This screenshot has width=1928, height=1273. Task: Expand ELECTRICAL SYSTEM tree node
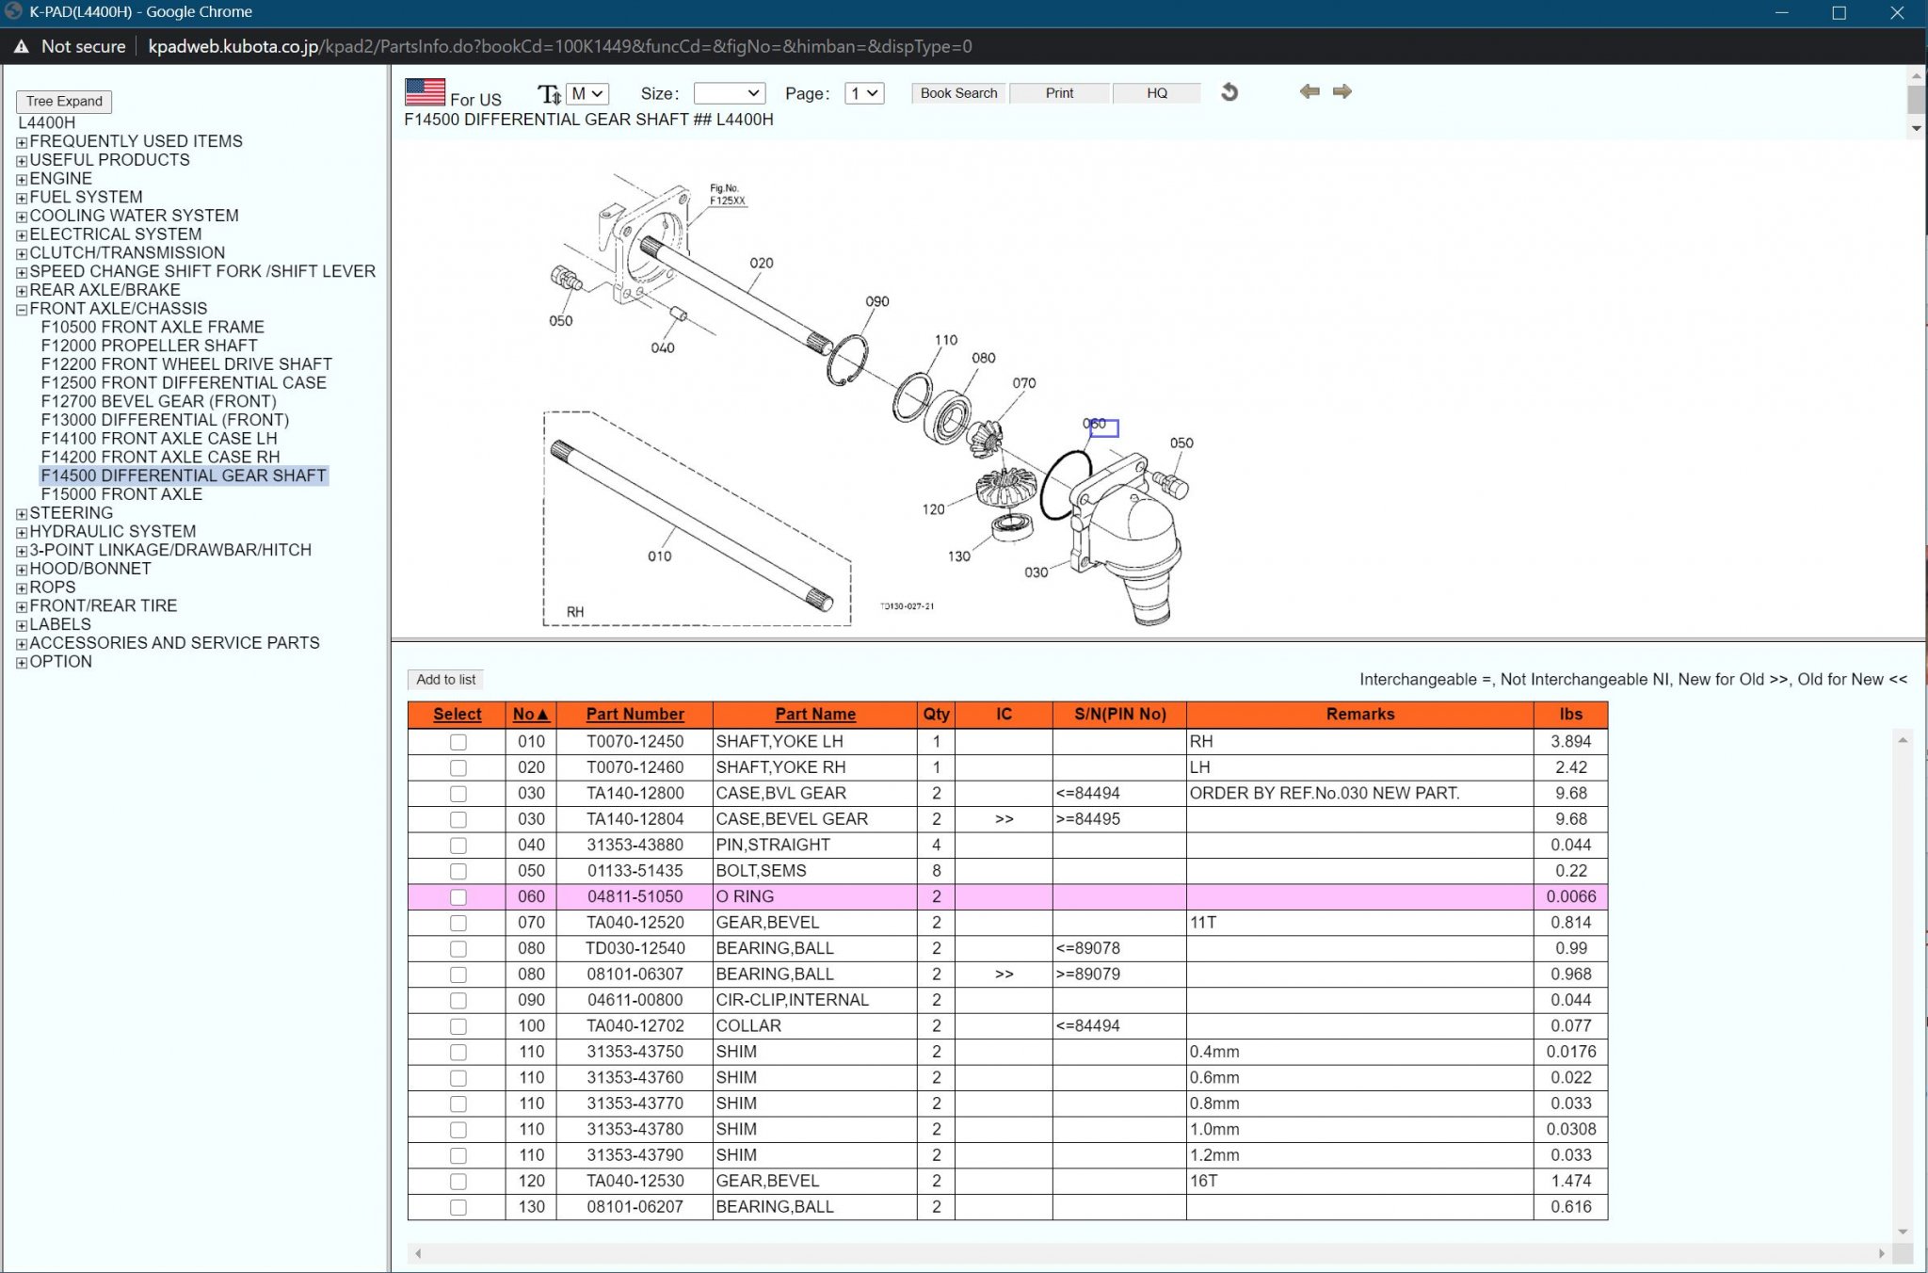(22, 235)
